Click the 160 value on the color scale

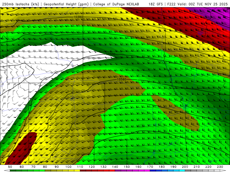point(139,167)
